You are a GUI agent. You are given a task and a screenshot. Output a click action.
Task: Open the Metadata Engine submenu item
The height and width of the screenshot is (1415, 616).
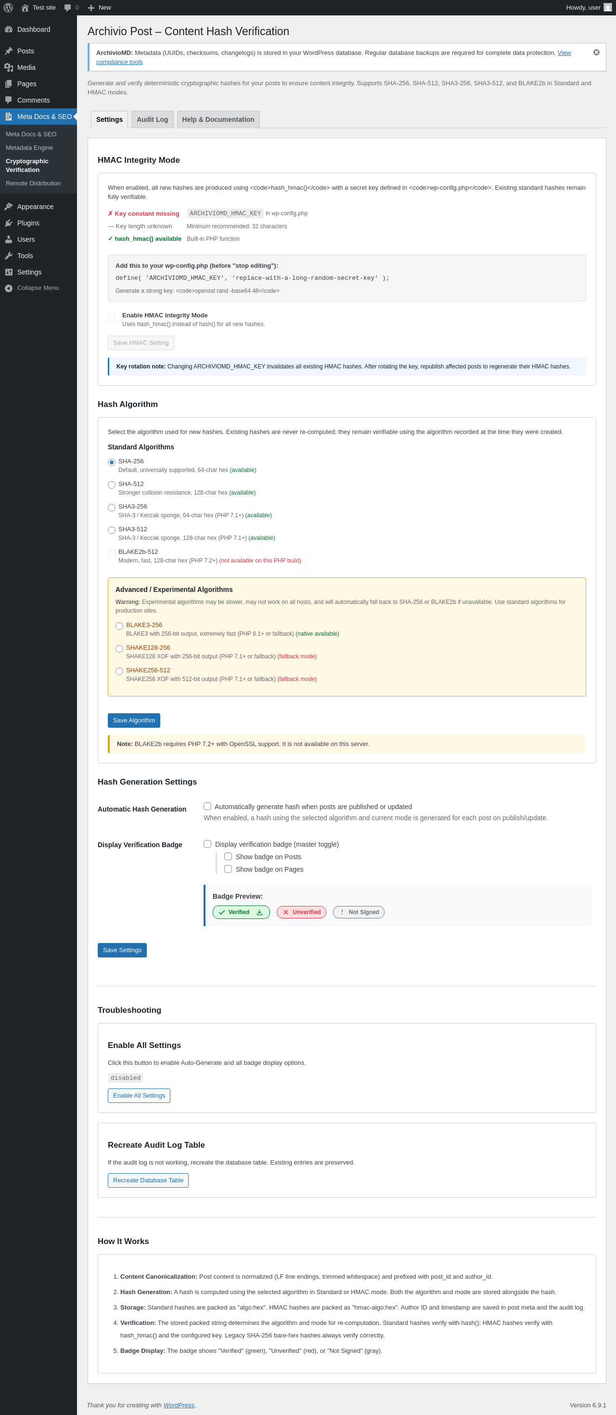point(30,148)
